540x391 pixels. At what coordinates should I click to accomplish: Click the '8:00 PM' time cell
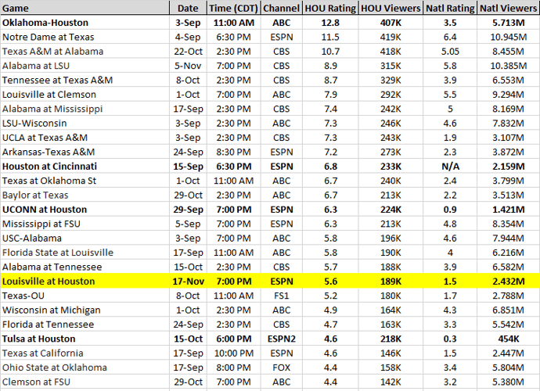[234, 368]
